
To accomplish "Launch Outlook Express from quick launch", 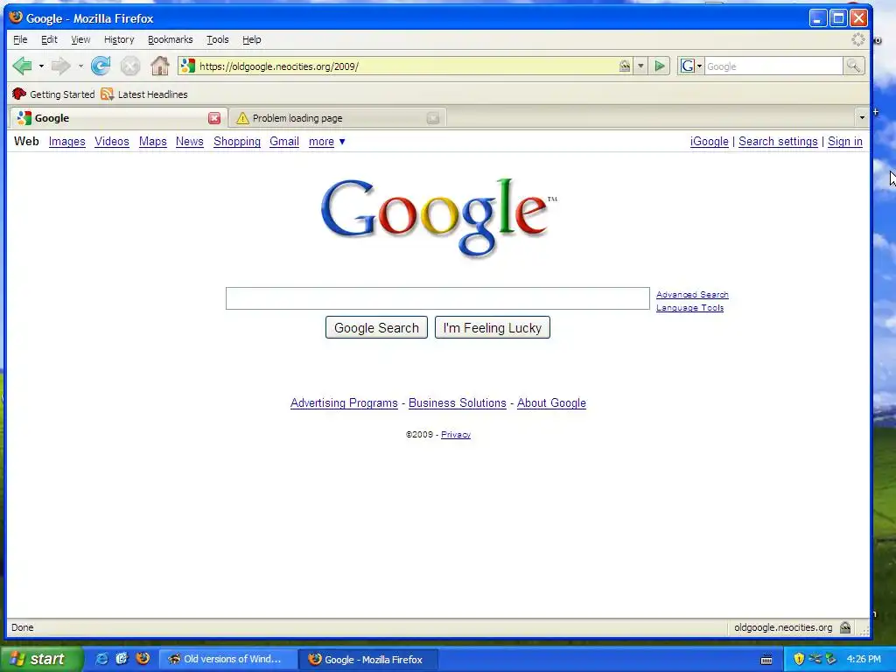I will click(122, 659).
